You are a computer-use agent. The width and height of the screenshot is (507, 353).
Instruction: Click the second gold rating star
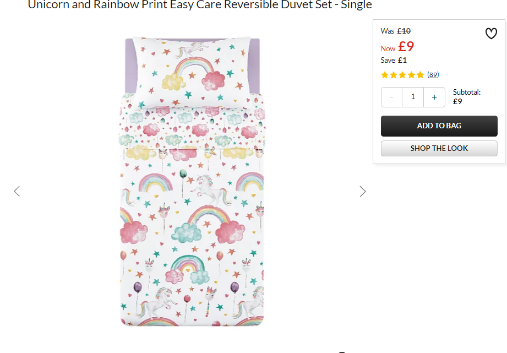coord(394,75)
